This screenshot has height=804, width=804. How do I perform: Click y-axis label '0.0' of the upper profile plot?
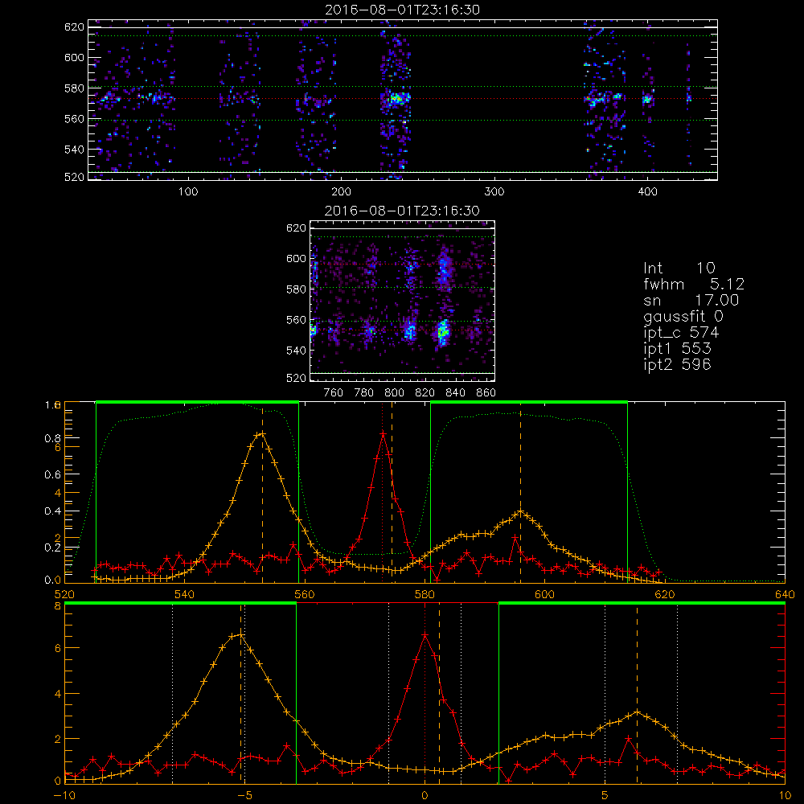[x=53, y=580]
